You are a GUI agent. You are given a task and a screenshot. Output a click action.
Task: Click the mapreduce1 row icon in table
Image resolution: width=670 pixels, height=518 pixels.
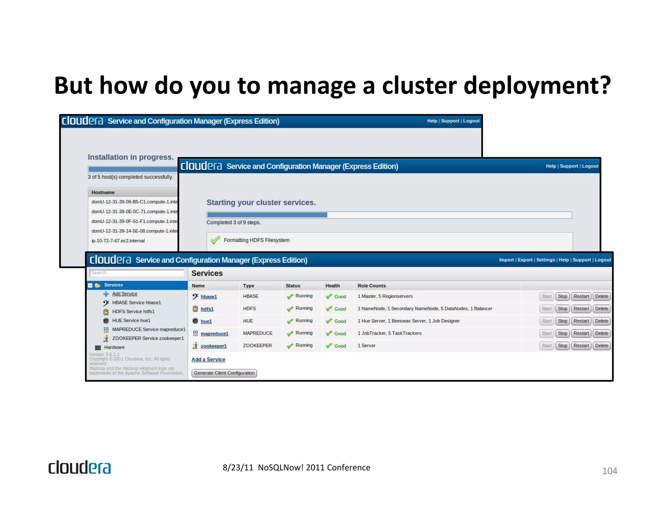coord(195,333)
